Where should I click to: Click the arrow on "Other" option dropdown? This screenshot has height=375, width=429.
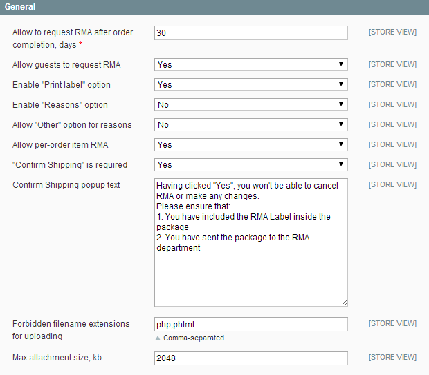[341, 124]
